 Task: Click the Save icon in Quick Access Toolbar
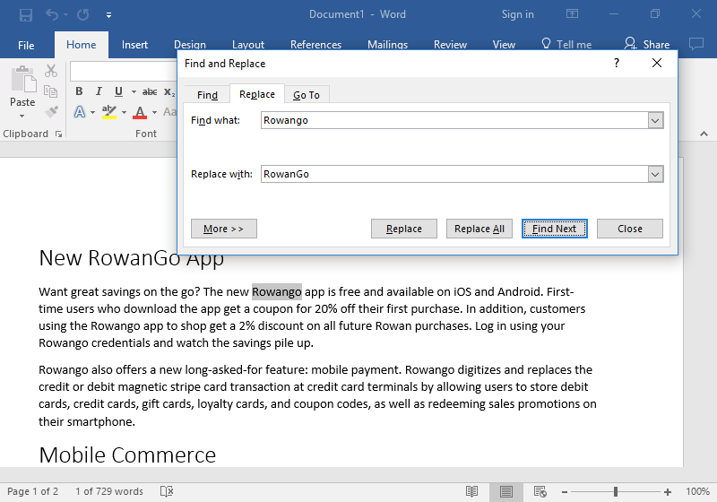point(26,14)
